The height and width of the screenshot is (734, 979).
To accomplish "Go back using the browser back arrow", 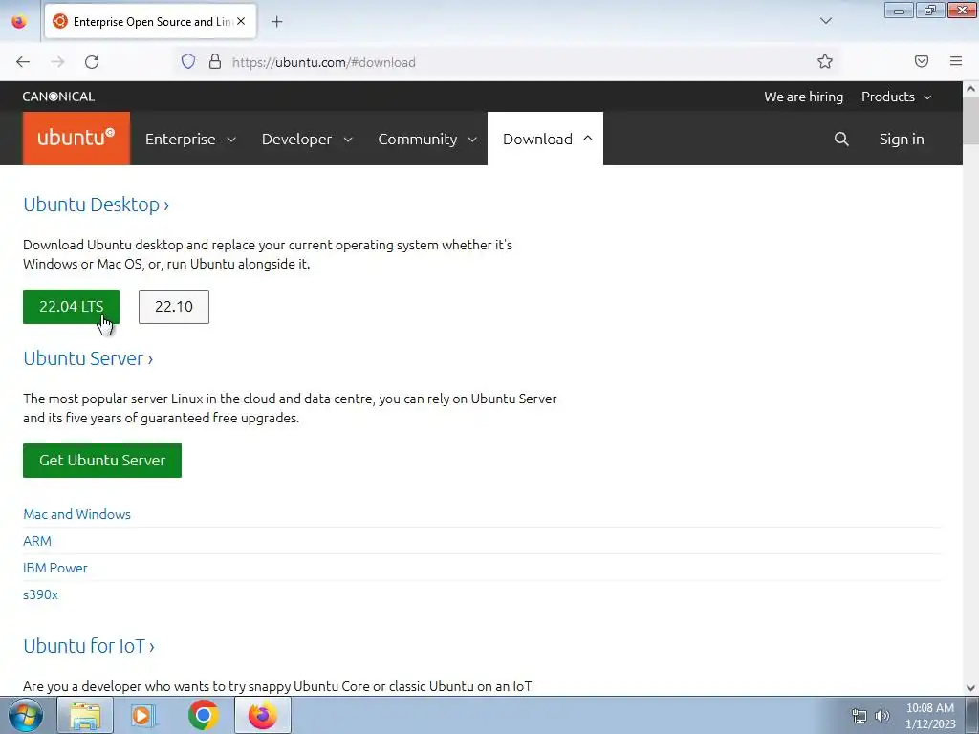I will [x=23, y=62].
